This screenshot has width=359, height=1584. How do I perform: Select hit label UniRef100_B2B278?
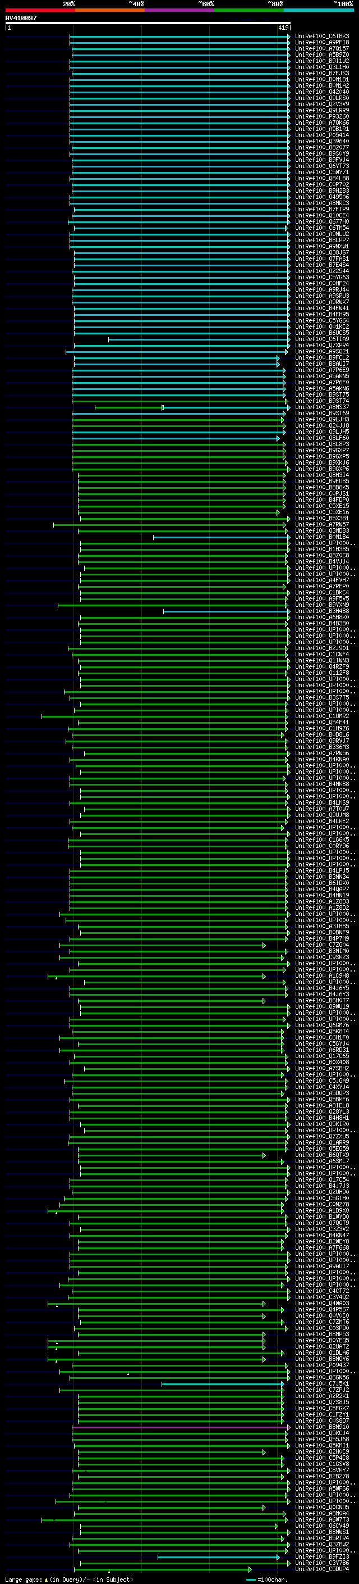click(321, 1476)
